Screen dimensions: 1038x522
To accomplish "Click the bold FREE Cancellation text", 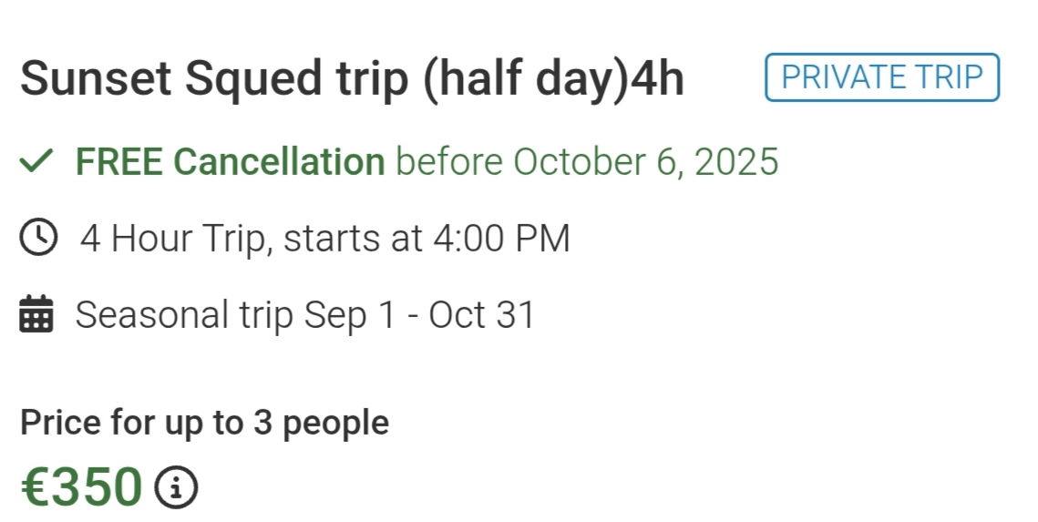I will click(x=231, y=163).
